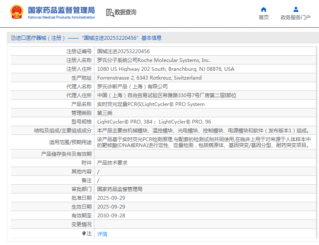Click the 附件 label
Screen dimensions: 319x245
86,163
